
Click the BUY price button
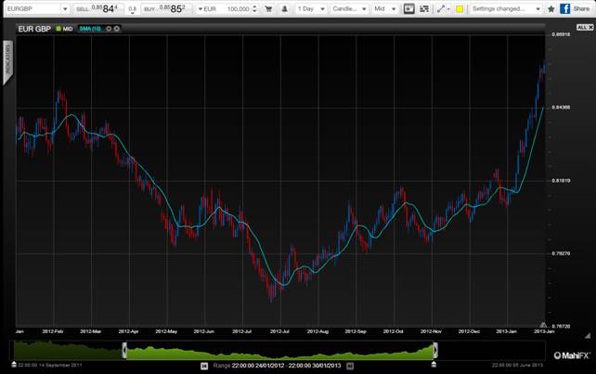[x=166, y=8]
